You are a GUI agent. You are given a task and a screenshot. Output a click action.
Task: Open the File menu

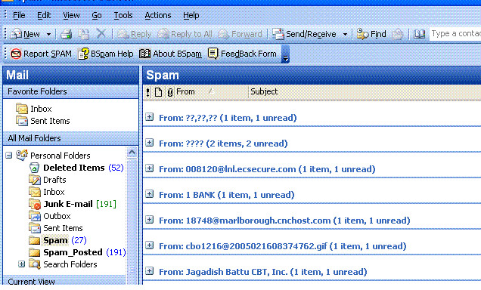[19, 15]
